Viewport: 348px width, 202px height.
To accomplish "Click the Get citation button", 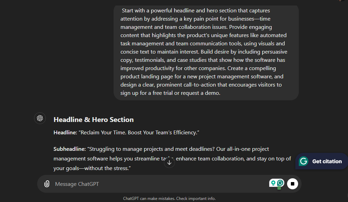I will point(321,161).
